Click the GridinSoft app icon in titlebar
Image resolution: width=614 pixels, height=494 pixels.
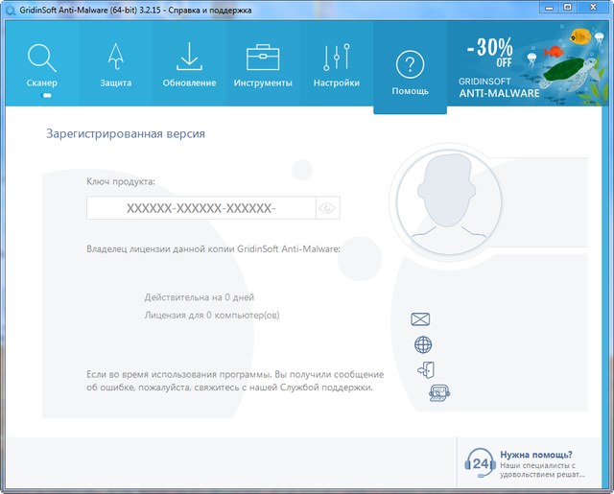(x=10, y=9)
